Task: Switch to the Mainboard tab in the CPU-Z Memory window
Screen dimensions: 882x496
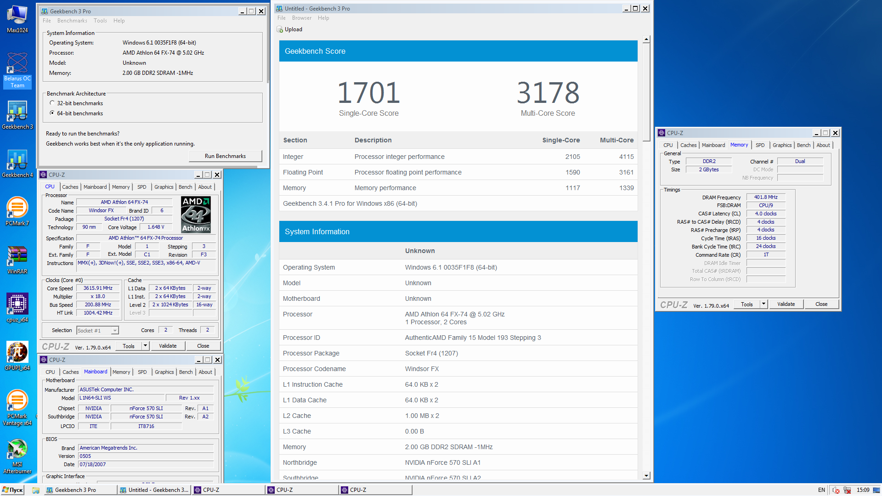Action: (x=713, y=145)
